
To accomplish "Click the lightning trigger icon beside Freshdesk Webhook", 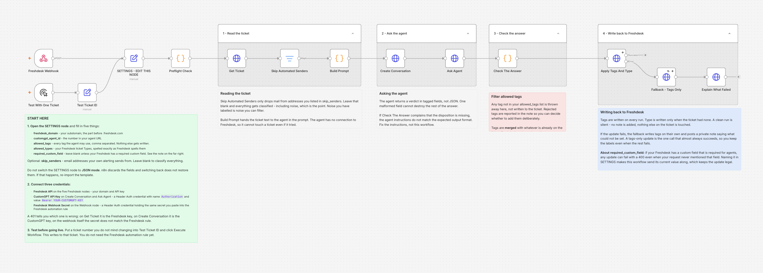I will pos(30,58).
